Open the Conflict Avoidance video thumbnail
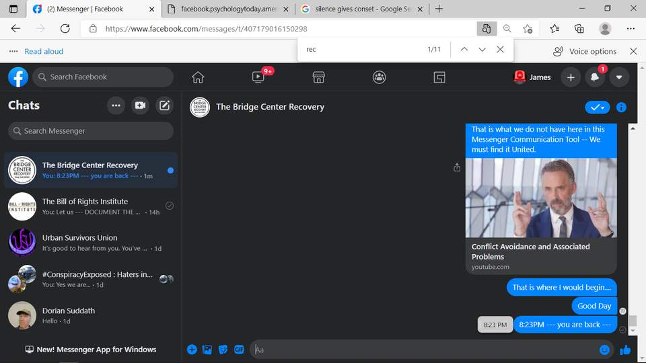 pyautogui.click(x=541, y=198)
